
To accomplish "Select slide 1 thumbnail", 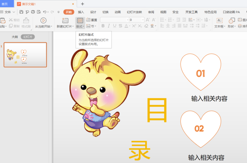I will [25, 55].
